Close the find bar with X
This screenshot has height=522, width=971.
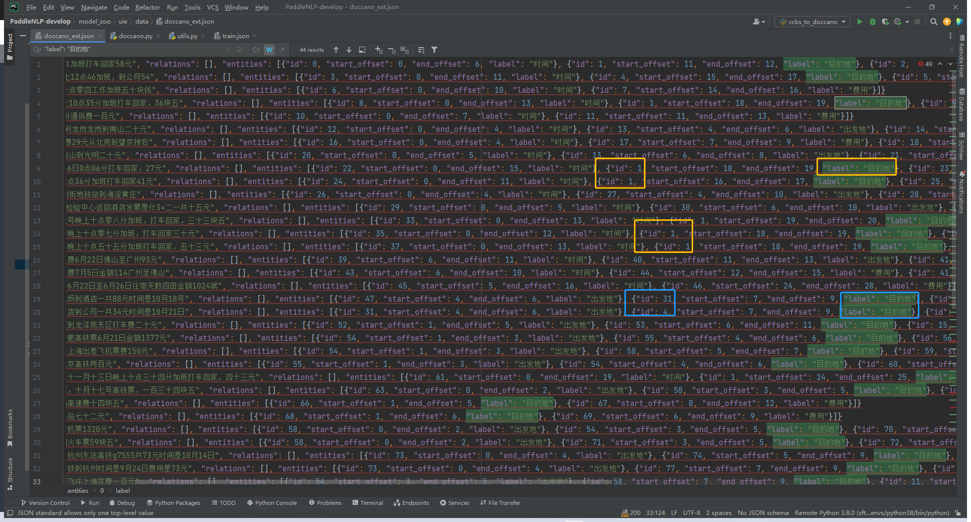[951, 50]
